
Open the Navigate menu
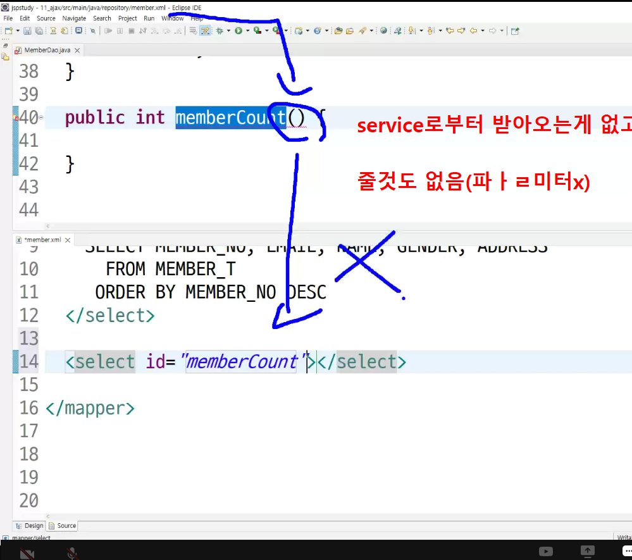[74, 18]
